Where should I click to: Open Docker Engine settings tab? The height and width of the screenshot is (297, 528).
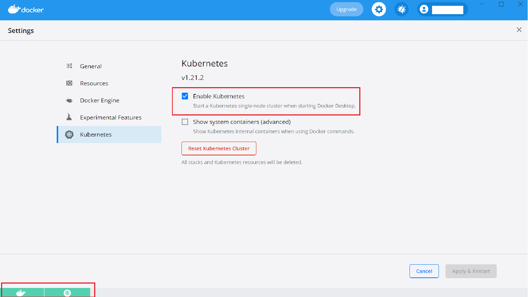(x=109, y=100)
